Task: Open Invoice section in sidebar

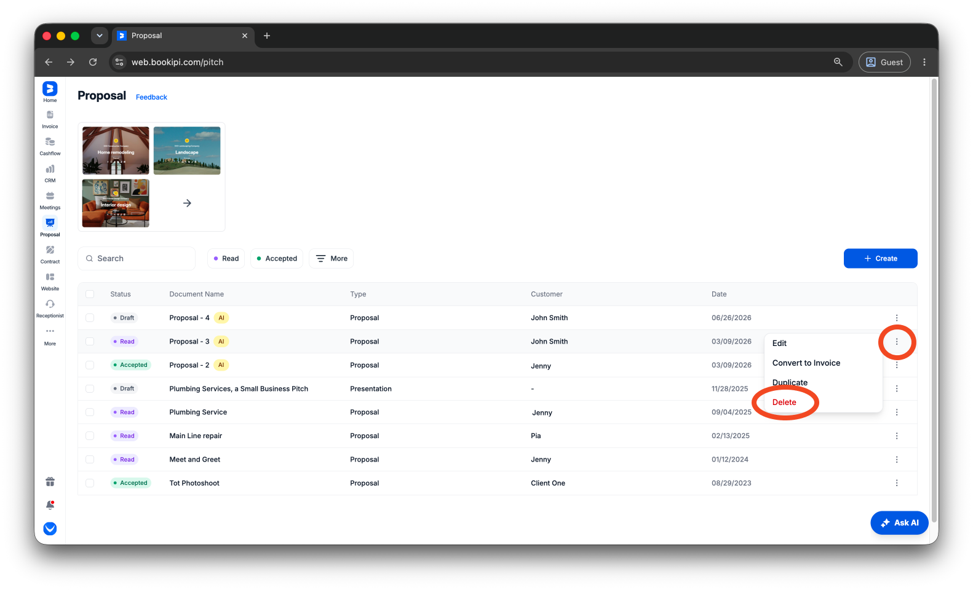Action: tap(50, 119)
